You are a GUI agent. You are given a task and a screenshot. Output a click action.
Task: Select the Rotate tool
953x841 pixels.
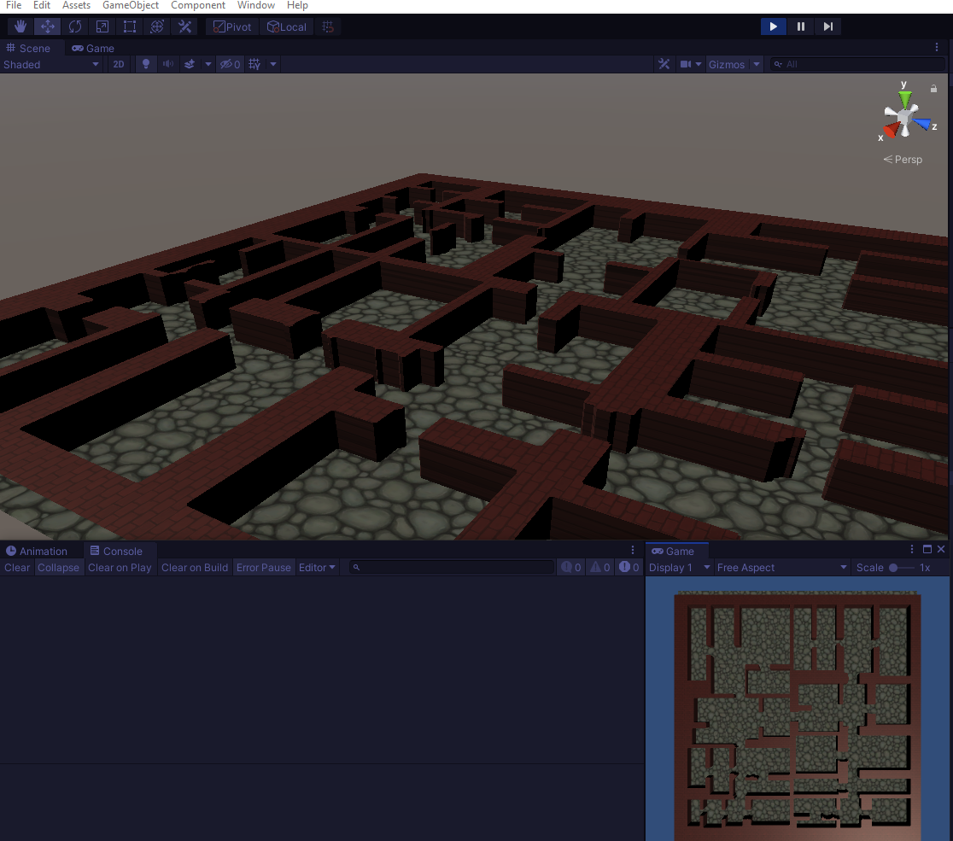[75, 26]
